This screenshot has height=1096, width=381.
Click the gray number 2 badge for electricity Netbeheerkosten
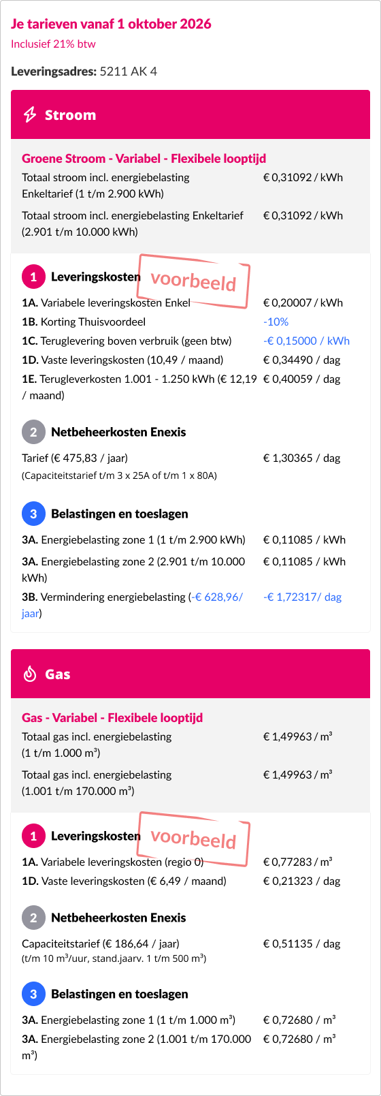33,432
